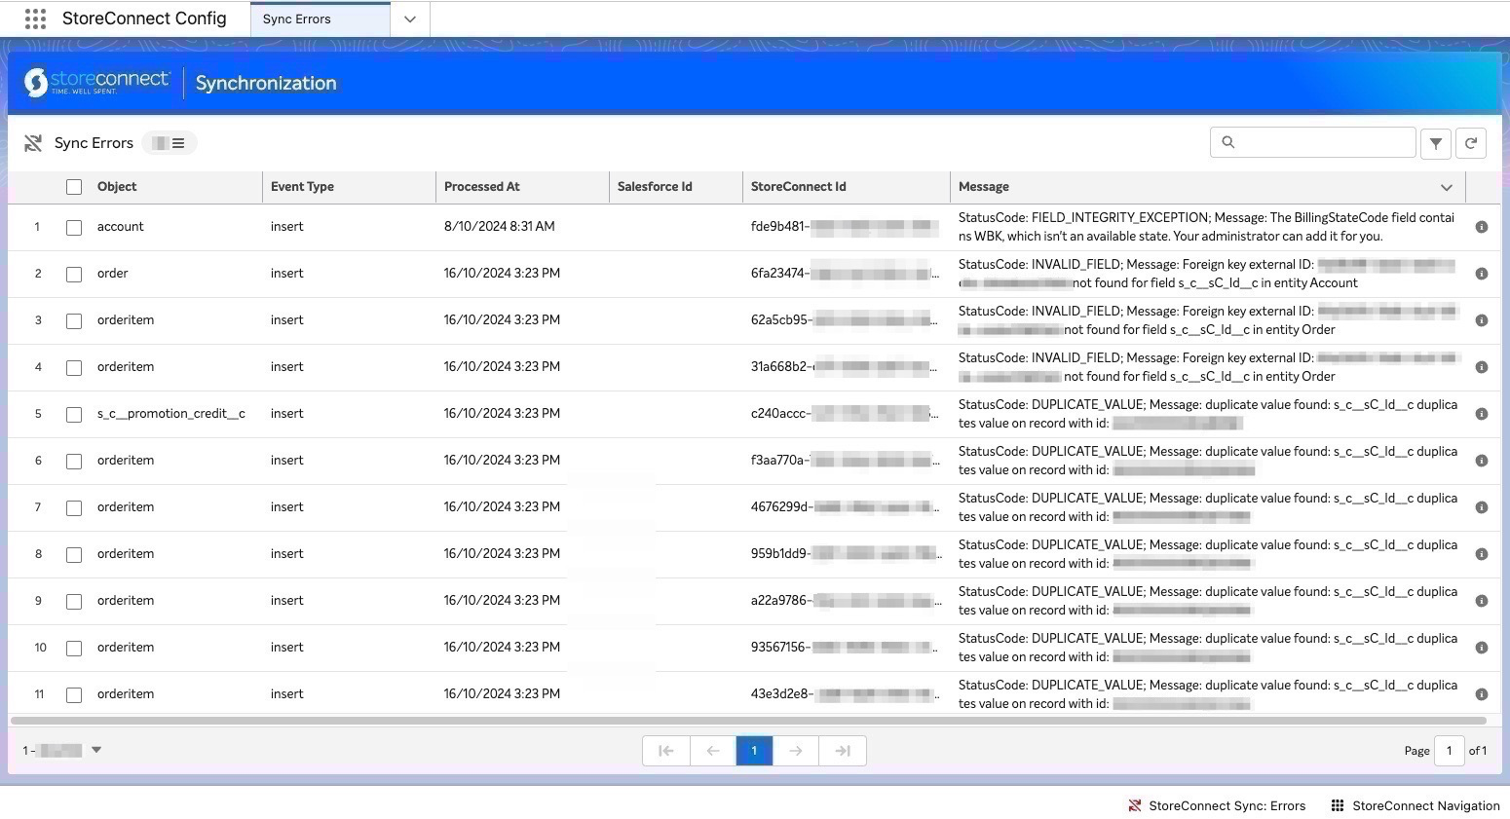Open the rows-per-page dropdown arrow
This screenshot has width=1510, height=819.
(96, 750)
